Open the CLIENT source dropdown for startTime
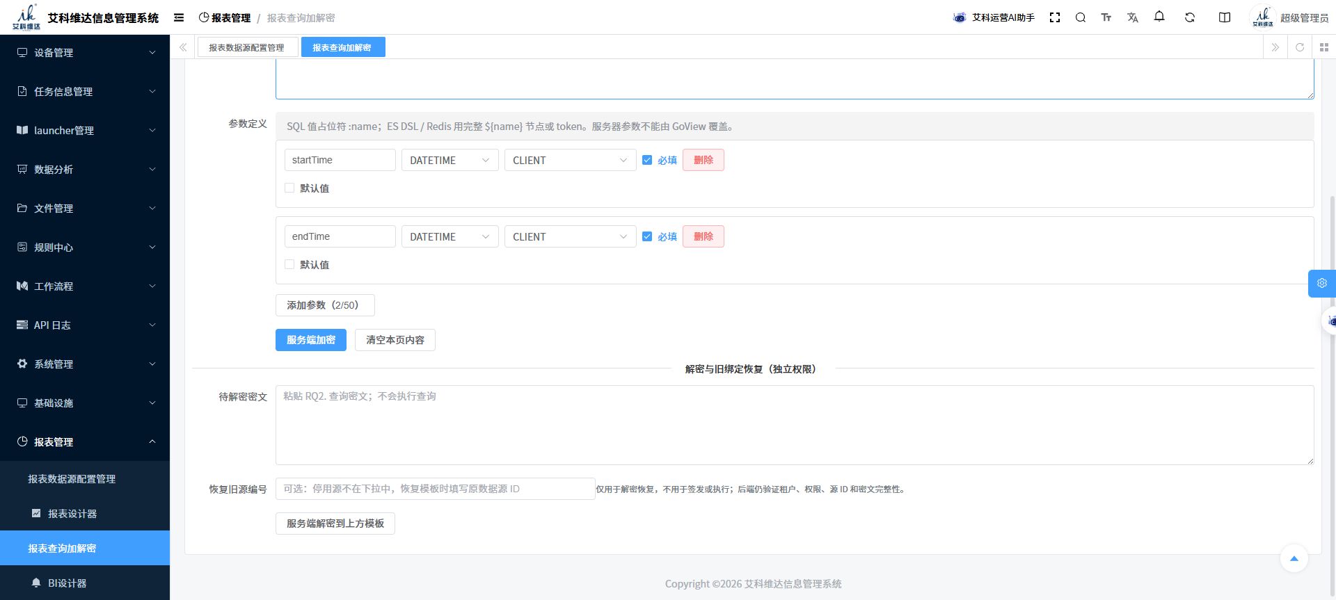The width and height of the screenshot is (1336, 600). coord(570,160)
